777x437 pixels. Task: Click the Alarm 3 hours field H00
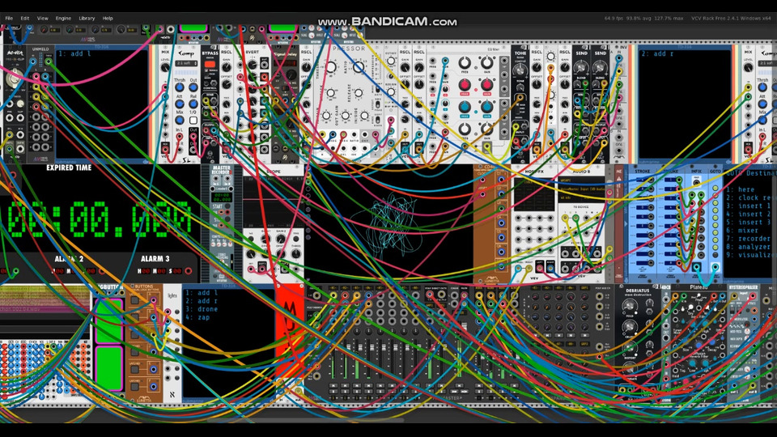pyautogui.click(x=144, y=271)
